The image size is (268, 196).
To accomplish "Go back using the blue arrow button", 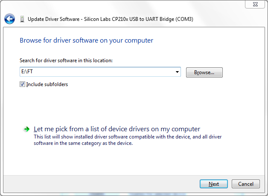I will [x=9, y=19].
